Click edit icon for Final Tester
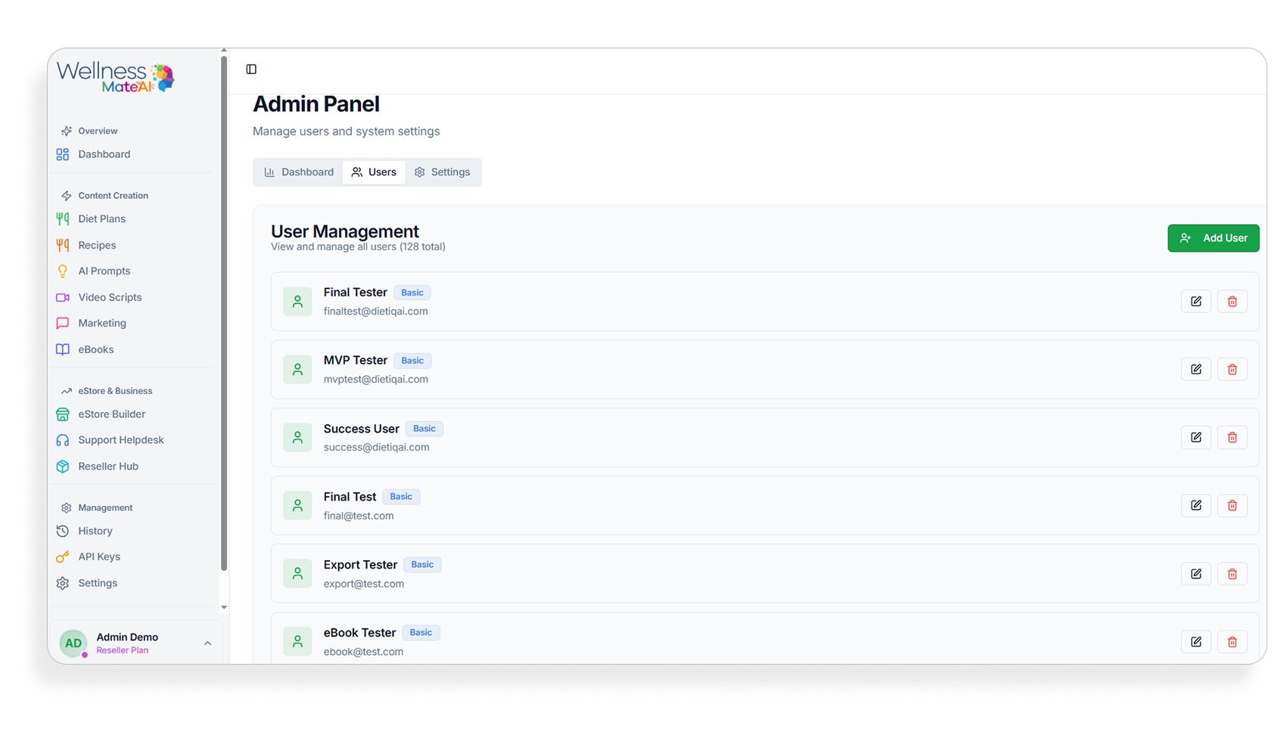The image size is (1281, 738). pos(1195,302)
